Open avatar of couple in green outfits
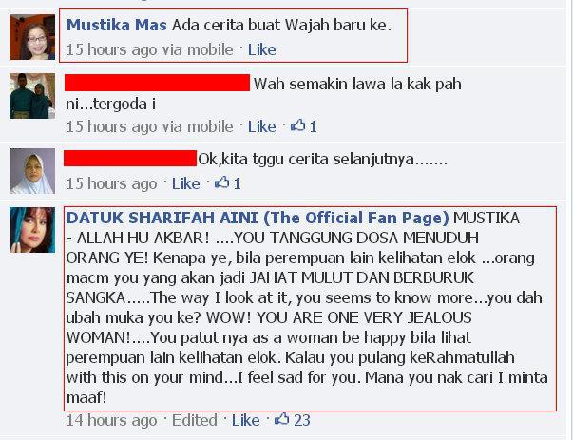The height and width of the screenshot is (440, 573). pos(32,96)
